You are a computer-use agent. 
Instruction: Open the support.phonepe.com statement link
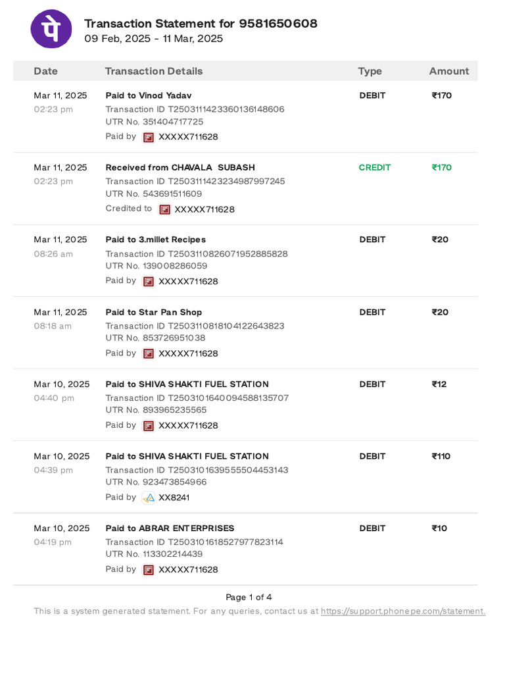402,611
